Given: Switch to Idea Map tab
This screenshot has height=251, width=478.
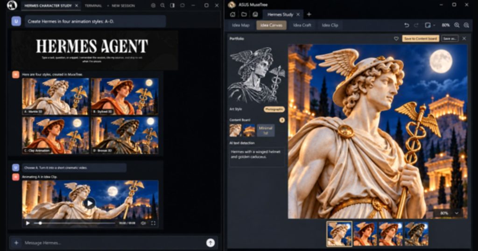Looking at the screenshot, I should pyautogui.click(x=240, y=25).
